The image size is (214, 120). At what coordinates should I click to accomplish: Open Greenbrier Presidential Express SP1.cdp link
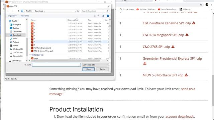tap(172, 59)
